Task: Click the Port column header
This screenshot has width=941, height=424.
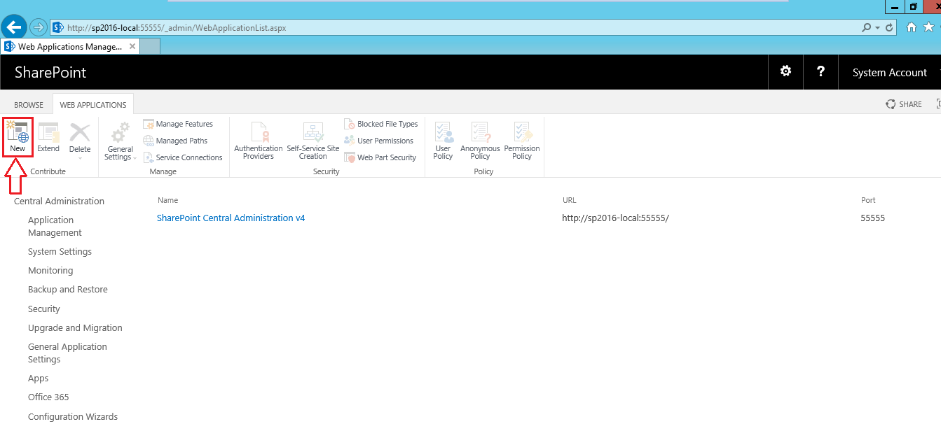Action: point(868,201)
